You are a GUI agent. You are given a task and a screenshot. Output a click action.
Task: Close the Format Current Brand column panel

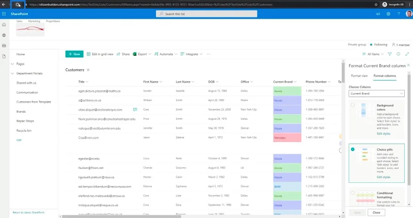click(x=408, y=65)
